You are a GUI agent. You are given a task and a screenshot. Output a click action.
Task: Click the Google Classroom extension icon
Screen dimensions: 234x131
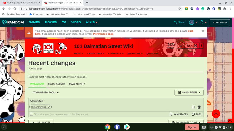(186, 9)
